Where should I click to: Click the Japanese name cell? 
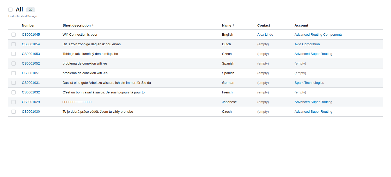tap(229, 102)
